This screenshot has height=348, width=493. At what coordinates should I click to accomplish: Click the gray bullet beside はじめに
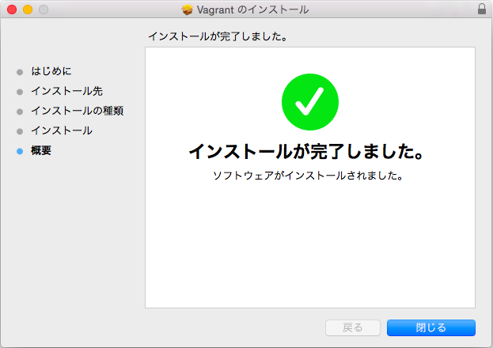(20, 72)
